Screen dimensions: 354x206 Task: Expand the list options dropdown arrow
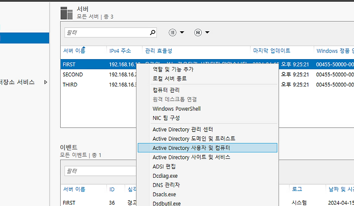[182, 32]
